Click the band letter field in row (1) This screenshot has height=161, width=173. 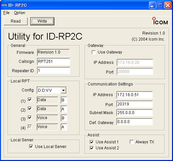pyautogui.click(x=64, y=100)
